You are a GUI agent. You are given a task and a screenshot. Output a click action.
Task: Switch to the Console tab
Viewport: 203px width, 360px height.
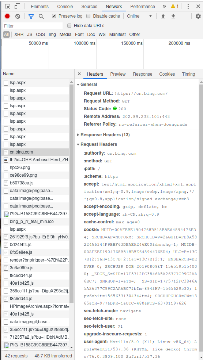click(65, 7)
